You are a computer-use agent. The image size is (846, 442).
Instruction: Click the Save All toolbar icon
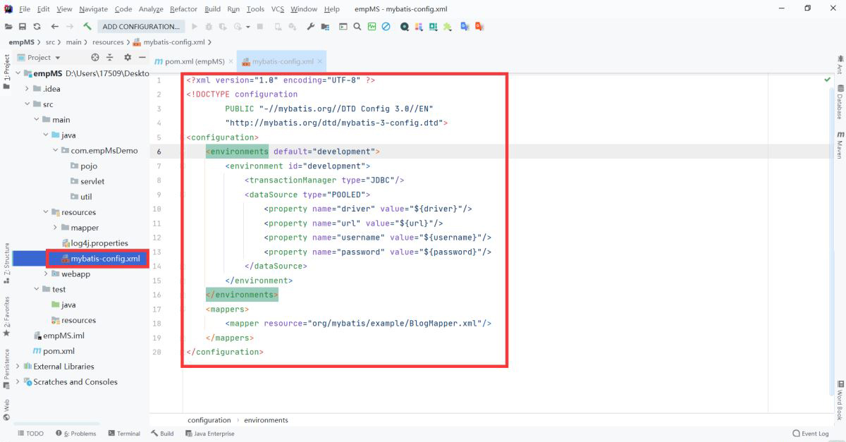click(x=23, y=27)
